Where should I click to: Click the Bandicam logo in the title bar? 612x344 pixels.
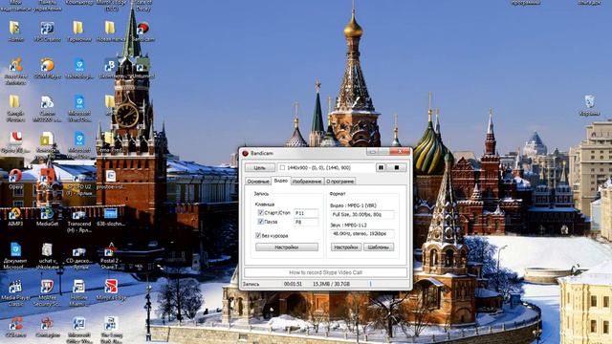(x=245, y=153)
